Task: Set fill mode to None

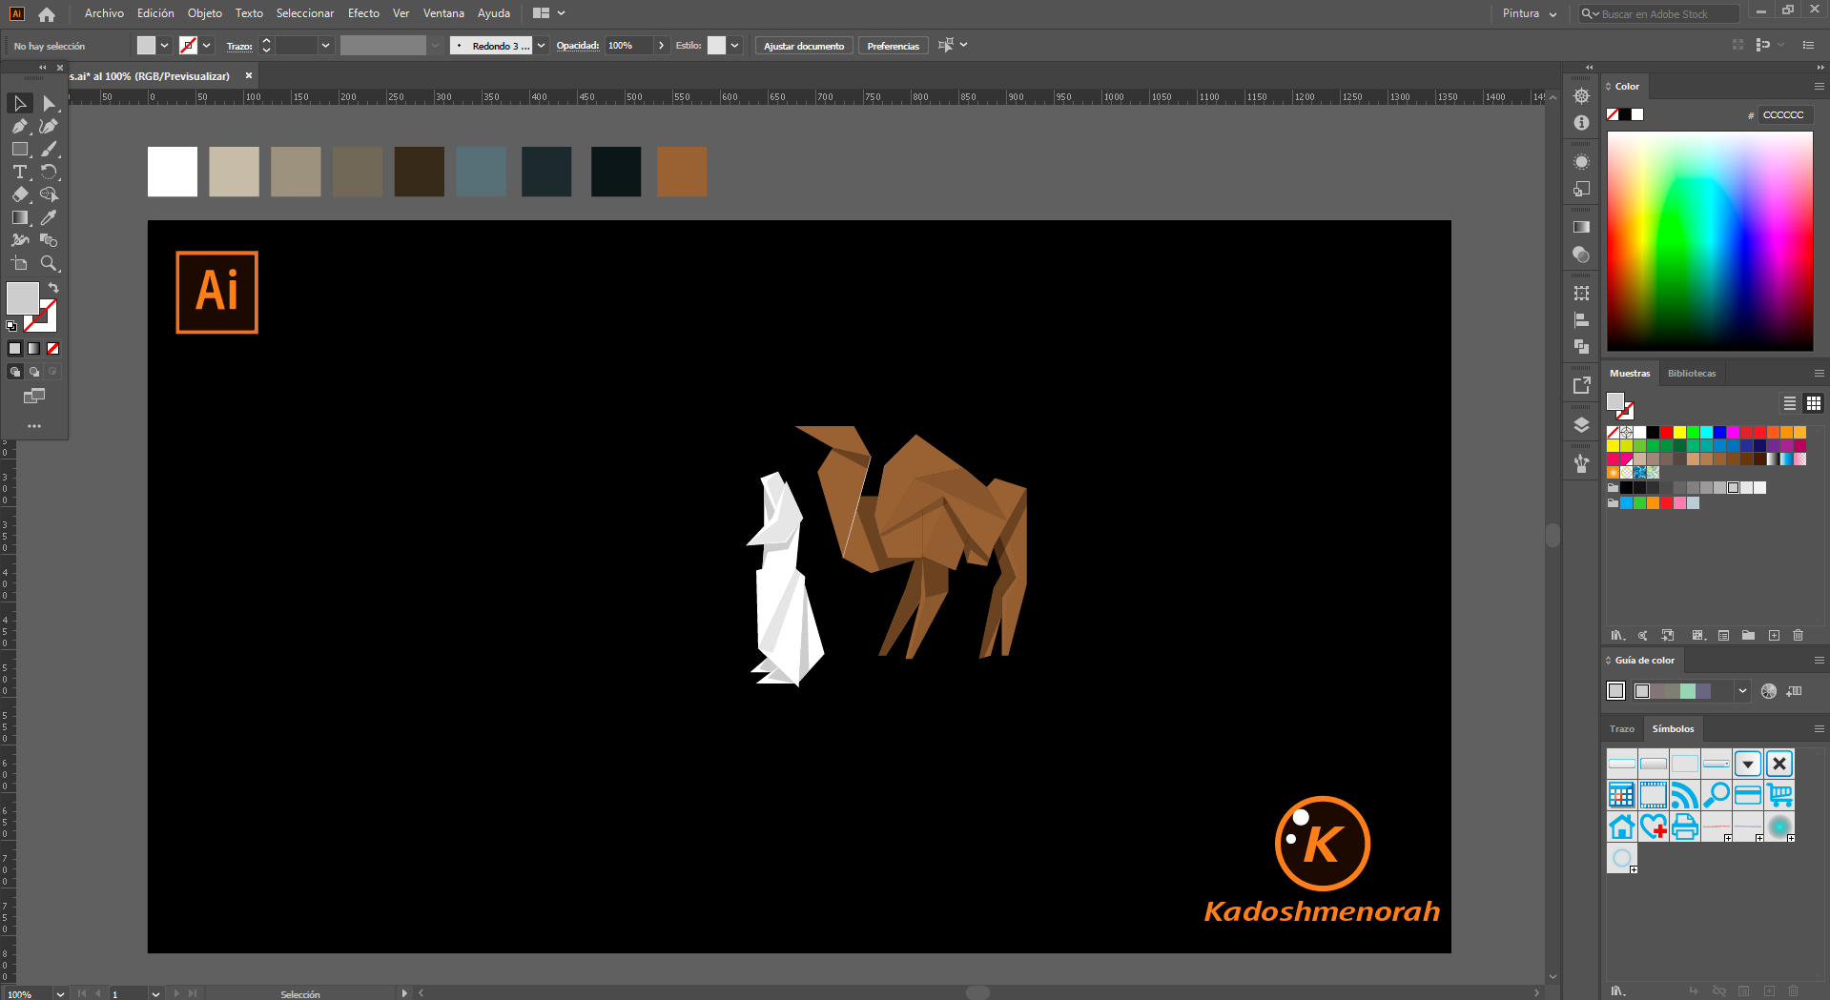Action: click(x=53, y=349)
